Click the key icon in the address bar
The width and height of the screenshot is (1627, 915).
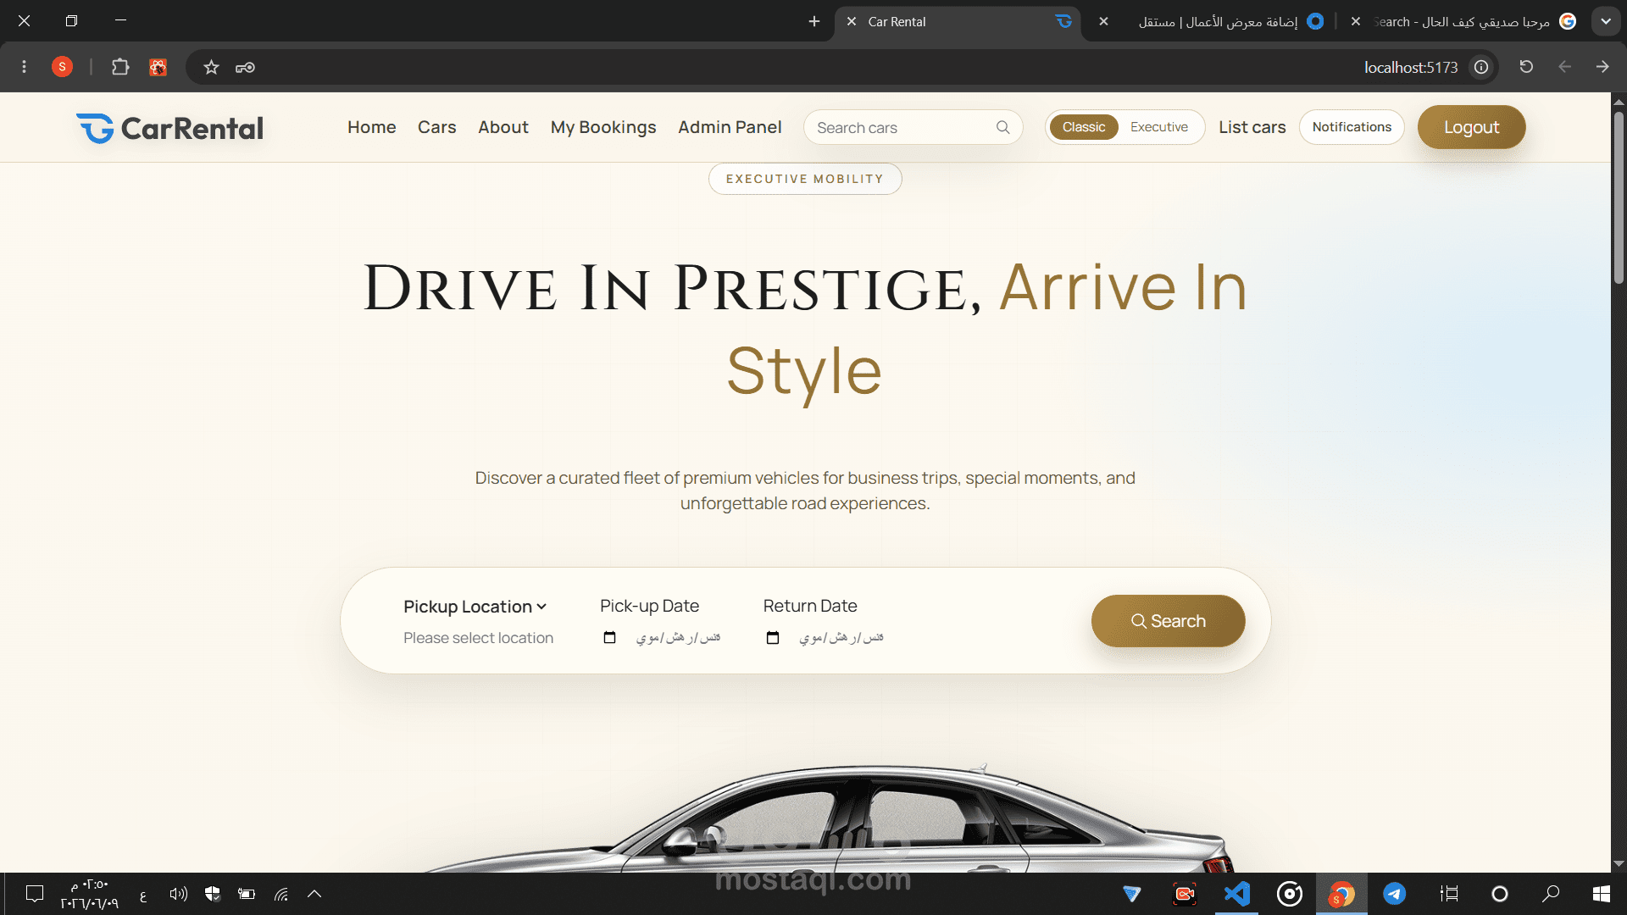(x=246, y=67)
